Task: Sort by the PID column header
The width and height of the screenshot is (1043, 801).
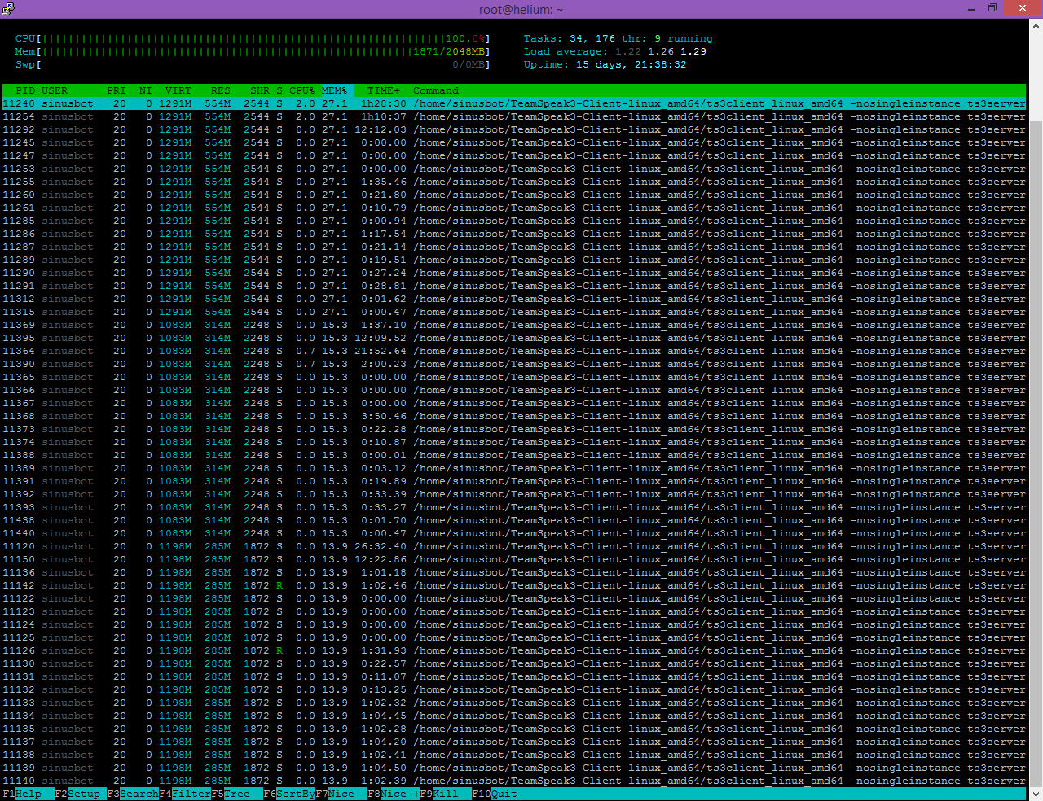Action: 25,90
